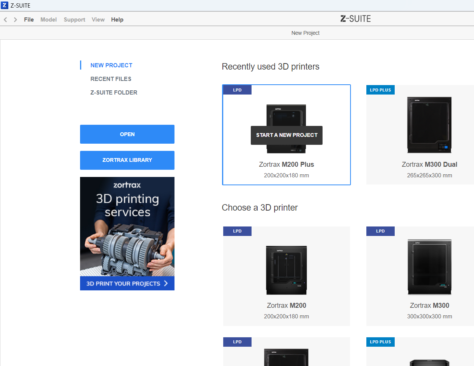Switch to RECENT FILES section
474x366 pixels.
111,79
